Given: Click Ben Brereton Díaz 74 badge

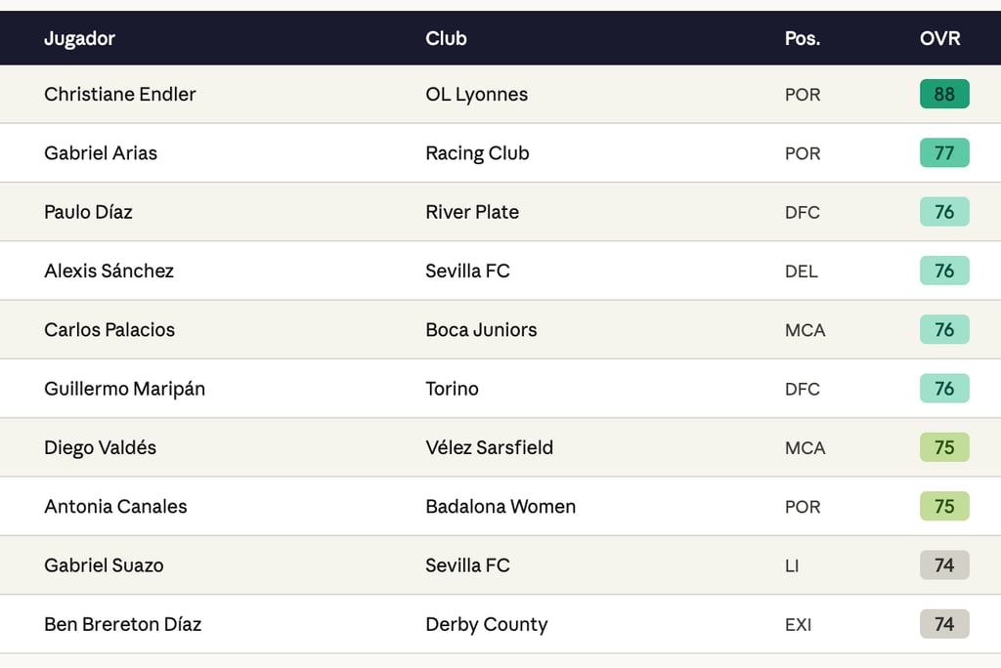Looking at the screenshot, I should tap(943, 624).
